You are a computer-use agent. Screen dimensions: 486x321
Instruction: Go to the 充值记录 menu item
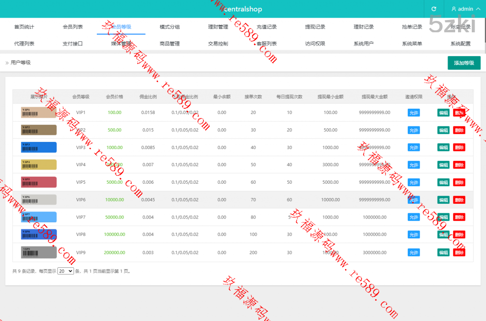click(x=266, y=27)
